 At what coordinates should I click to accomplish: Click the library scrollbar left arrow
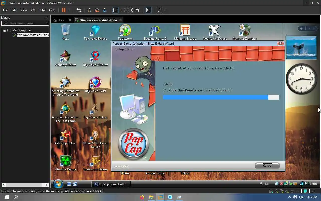click(x=4, y=185)
